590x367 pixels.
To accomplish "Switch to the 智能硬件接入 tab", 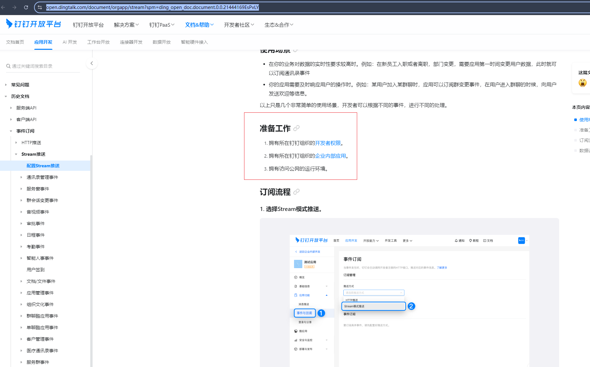I will 194,42.
